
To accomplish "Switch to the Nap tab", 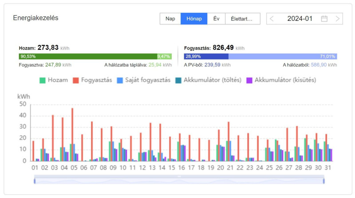I will coord(170,19).
